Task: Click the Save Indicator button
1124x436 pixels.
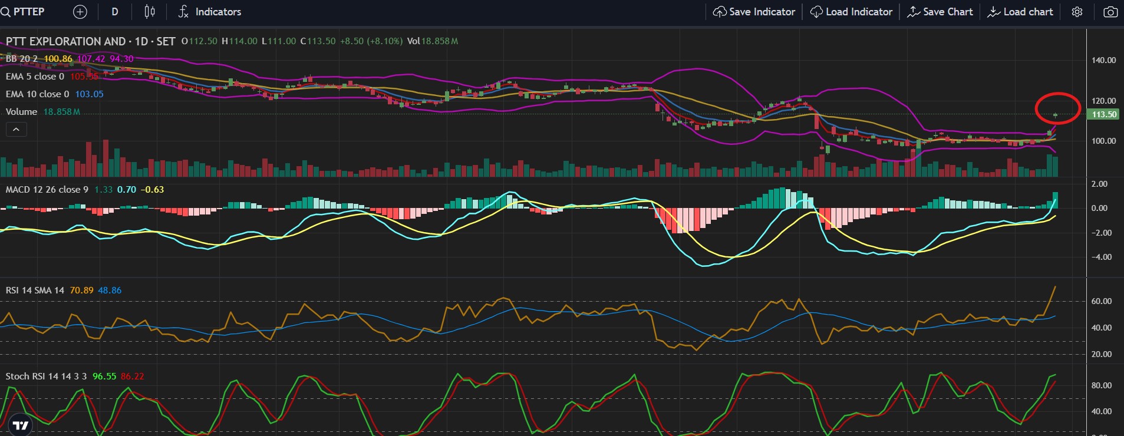Action: (754, 12)
